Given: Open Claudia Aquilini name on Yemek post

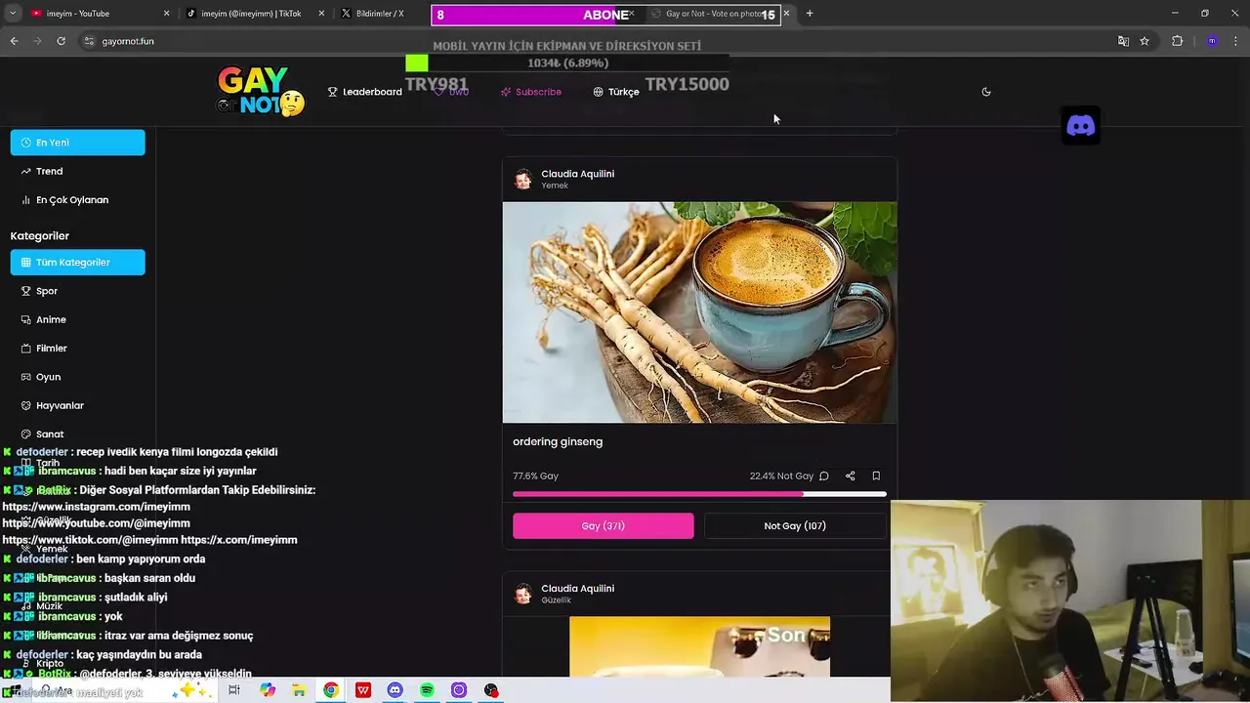Looking at the screenshot, I should tap(578, 174).
